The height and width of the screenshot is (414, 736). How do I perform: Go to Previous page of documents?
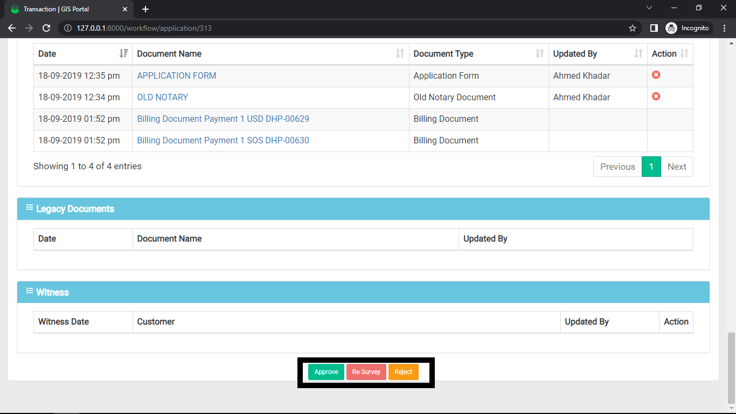[617, 167]
